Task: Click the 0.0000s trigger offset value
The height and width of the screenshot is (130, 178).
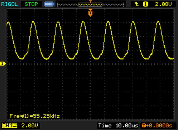Action: [x=160, y=126]
